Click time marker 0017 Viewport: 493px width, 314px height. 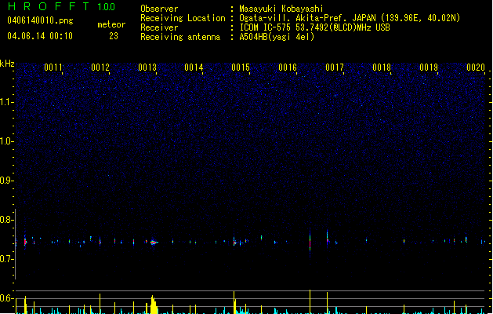(x=335, y=68)
